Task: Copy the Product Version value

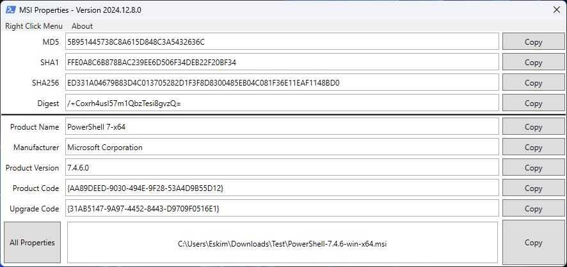Action: (533, 168)
